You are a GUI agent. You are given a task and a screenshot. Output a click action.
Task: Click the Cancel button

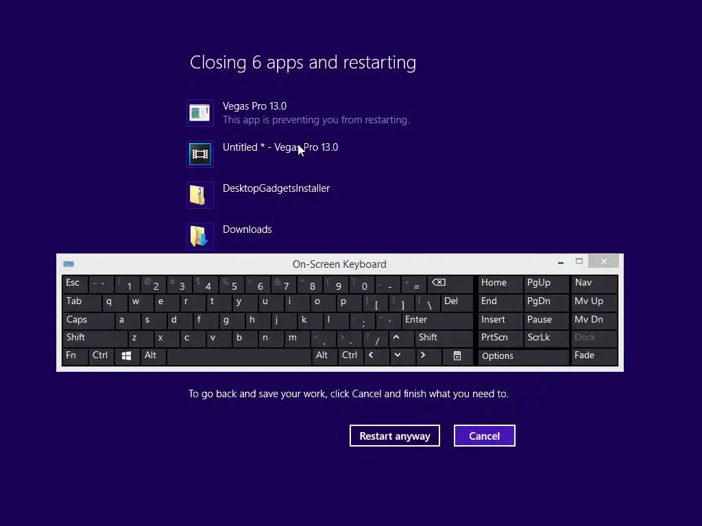point(485,436)
